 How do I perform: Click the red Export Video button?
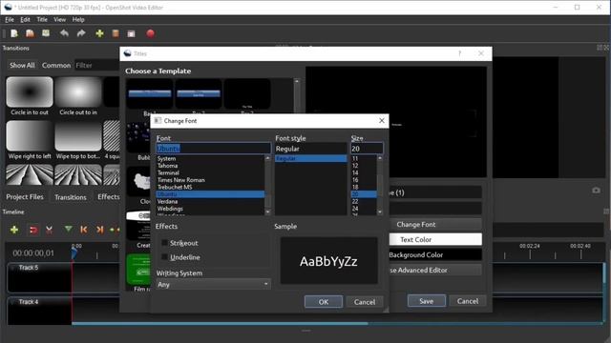pyautogui.click(x=151, y=34)
